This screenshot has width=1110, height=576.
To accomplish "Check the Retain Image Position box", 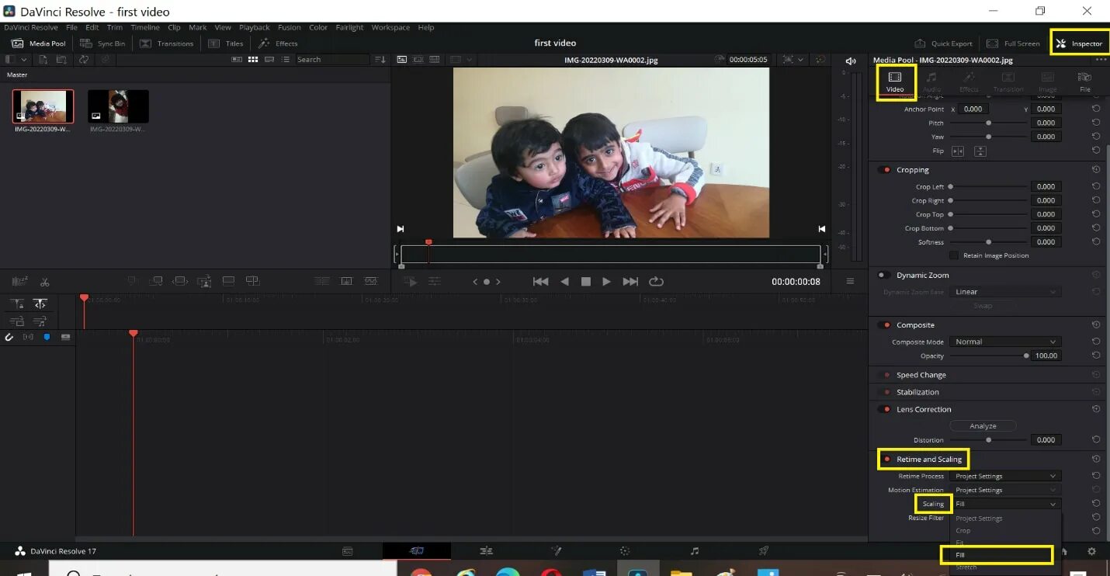I will click(x=955, y=255).
